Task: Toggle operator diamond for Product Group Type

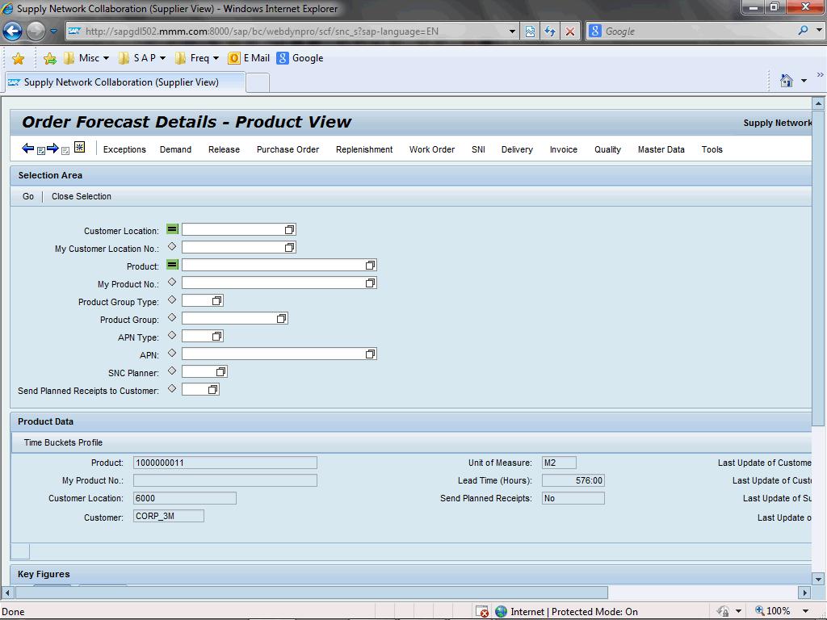Action: [172, 300]
